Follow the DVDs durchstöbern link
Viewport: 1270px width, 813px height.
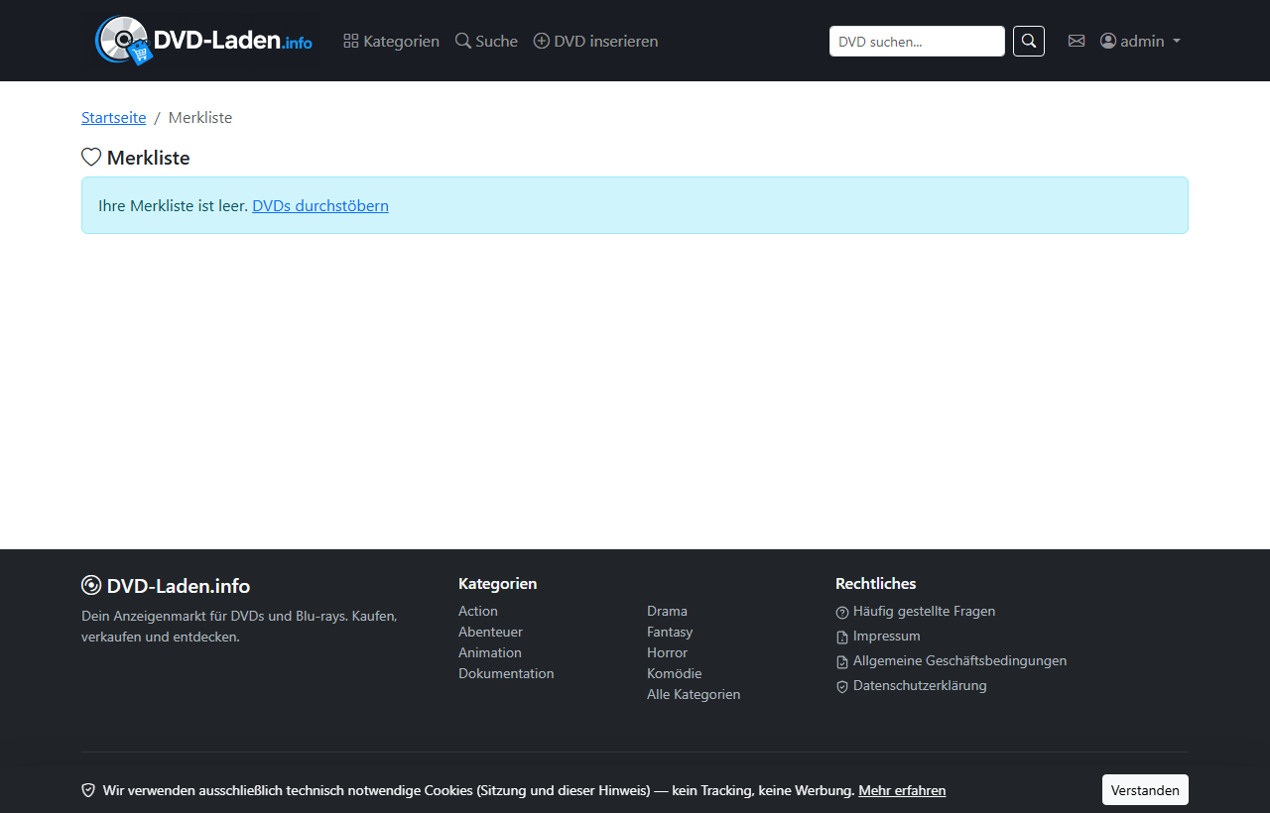[320, 205]
